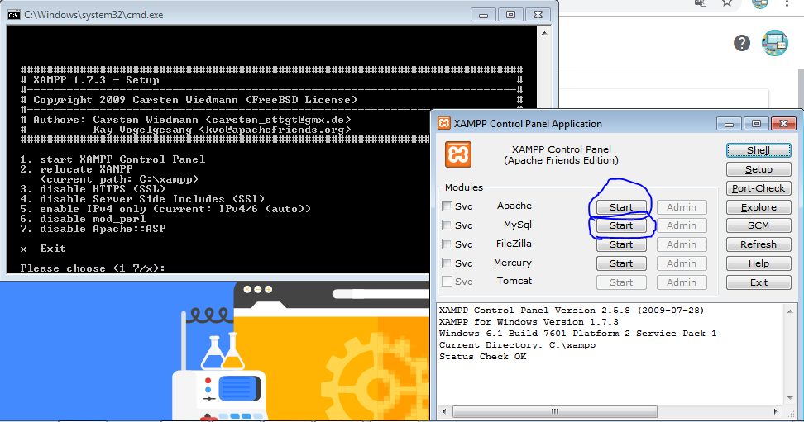Minimize the XAMPP Control Panel window
This screenshot has height=422, width=804.
[729, 123]
